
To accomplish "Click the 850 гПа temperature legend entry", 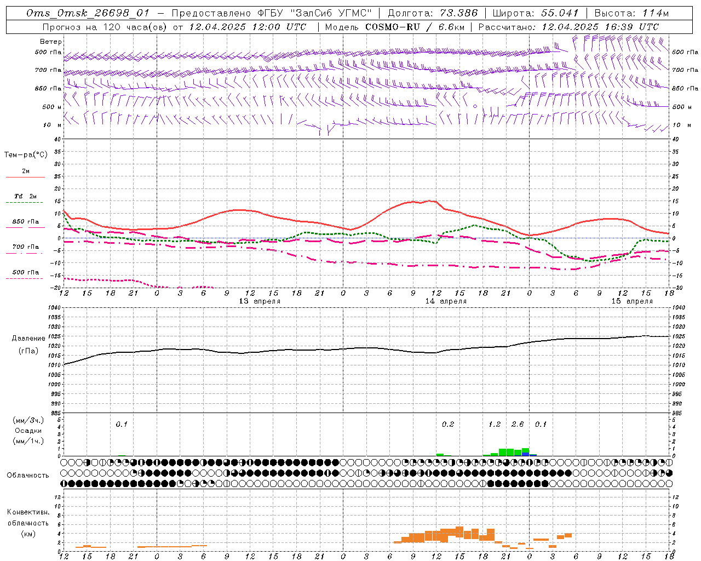I will point(25,222).
